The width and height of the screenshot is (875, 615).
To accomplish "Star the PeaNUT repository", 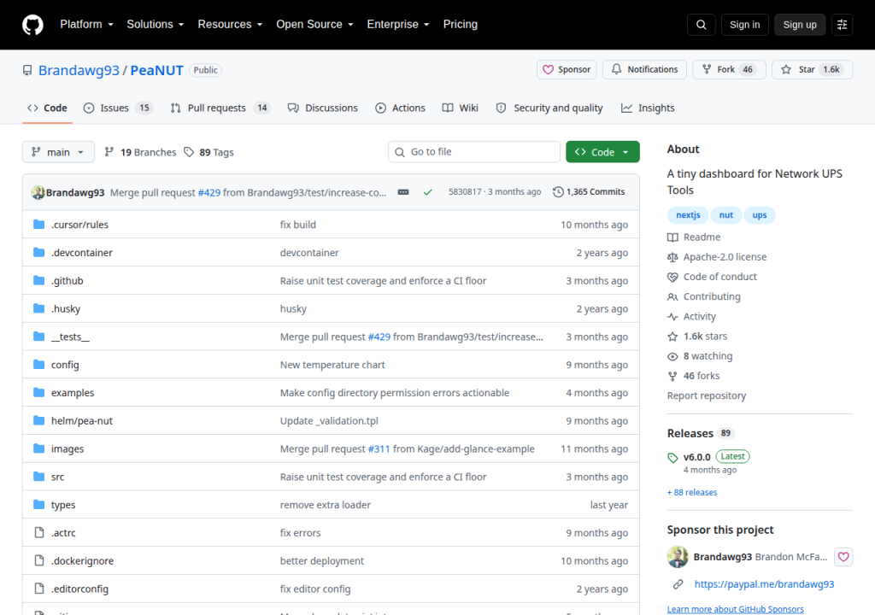I will coord(812,69).
